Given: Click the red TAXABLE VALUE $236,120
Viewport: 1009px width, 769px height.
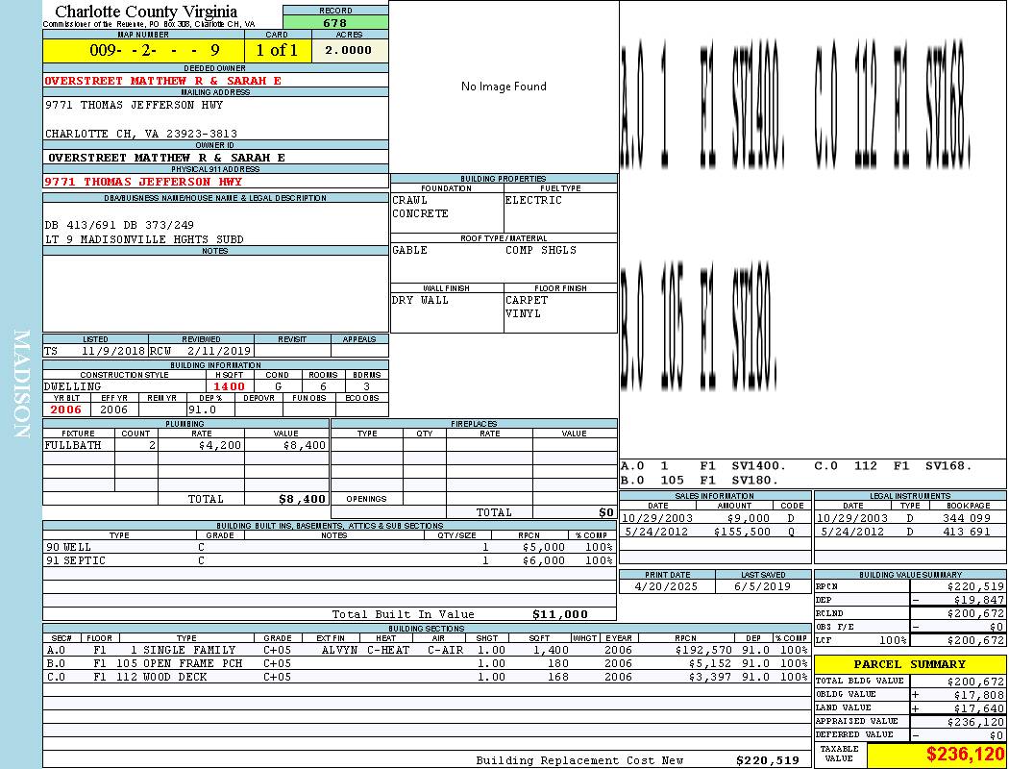Looking at the screenshot, I should tap(965, 755).
